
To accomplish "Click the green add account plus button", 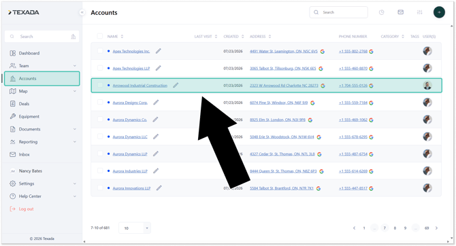I will [x=439, y=12].
